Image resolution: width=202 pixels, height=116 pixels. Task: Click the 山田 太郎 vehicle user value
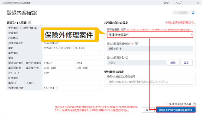pos(81,68)
